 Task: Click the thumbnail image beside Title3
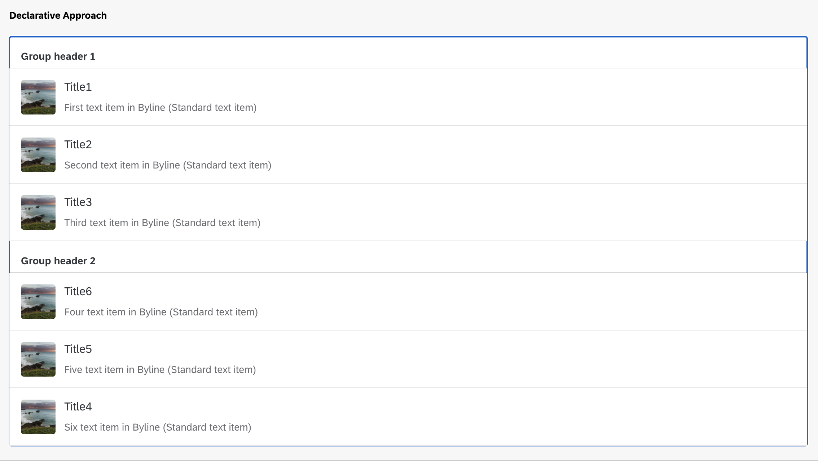click(x=38, y=212)
